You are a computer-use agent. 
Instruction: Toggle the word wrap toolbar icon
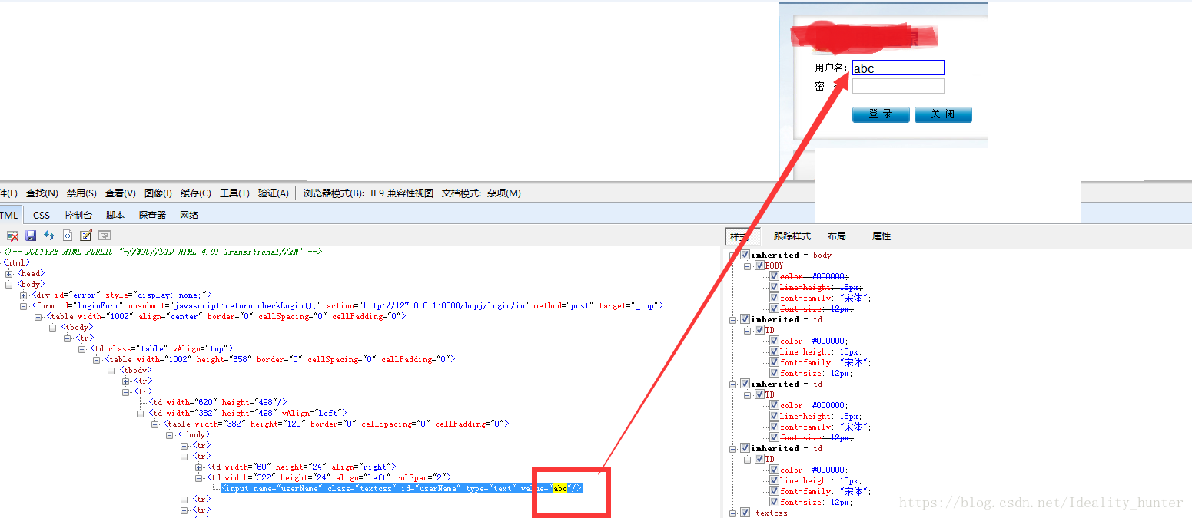click(104, 236)
